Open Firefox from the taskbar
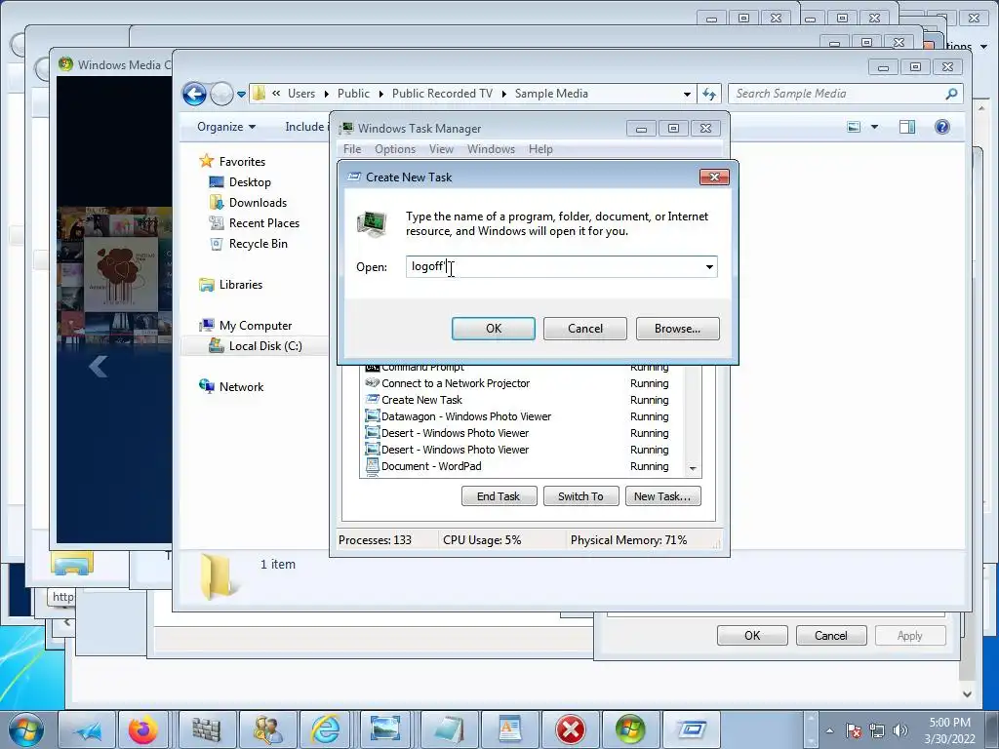 point(144,729)
